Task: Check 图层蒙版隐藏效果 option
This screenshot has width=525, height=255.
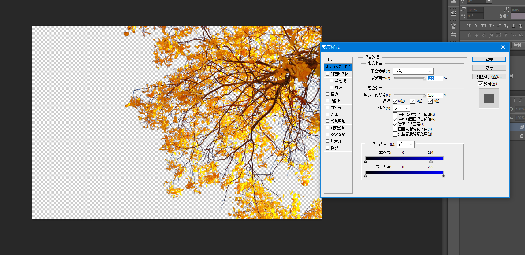Action: [x=395, y=129]
